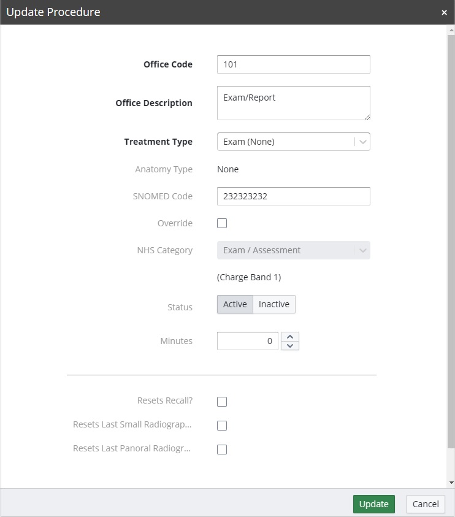Open the Treatment Type dropdown arrow
This screenshot has height=517, width=455.
pyautogui.click(x=363, y=142)
